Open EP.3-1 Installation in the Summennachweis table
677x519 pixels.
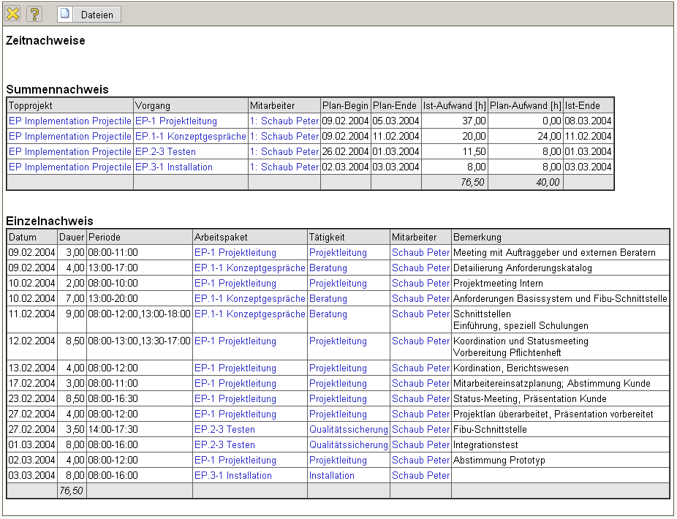174,167
